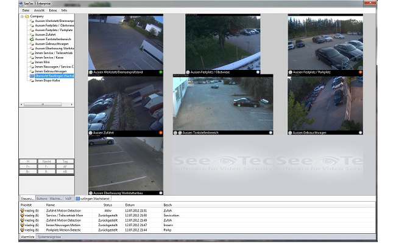Click the Aussen Festplatz / Obstwiese camera view
396x243 pixels.
(223, 43)
